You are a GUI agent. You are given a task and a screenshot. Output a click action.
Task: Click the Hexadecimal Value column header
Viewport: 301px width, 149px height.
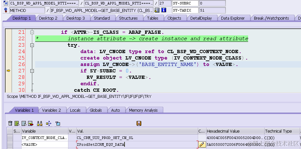point(235,131)
